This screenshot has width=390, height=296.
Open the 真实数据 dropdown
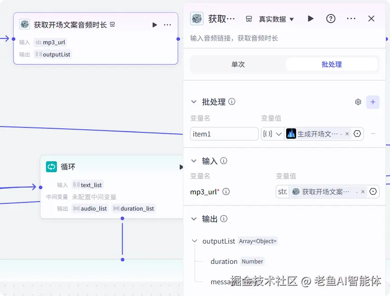276,19
